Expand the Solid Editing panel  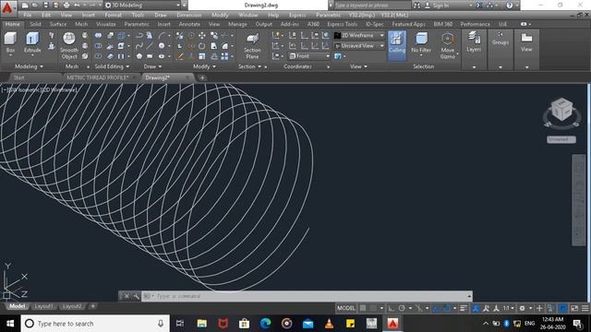pos(112,66)
